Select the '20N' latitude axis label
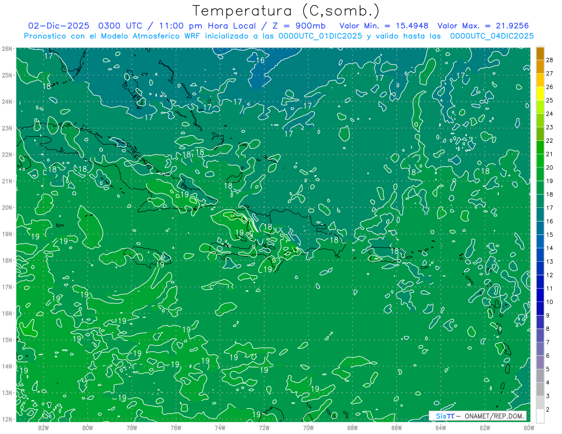The width and height of the screenshot is (562, 434). [7, 207]
